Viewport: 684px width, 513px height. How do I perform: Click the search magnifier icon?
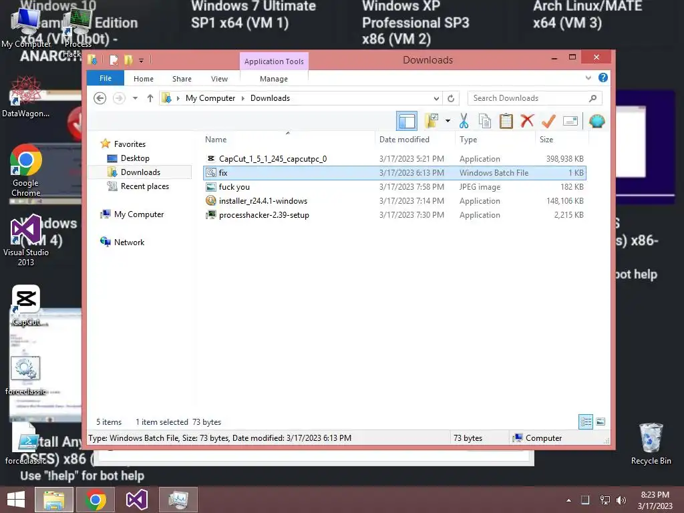(593, 98)
